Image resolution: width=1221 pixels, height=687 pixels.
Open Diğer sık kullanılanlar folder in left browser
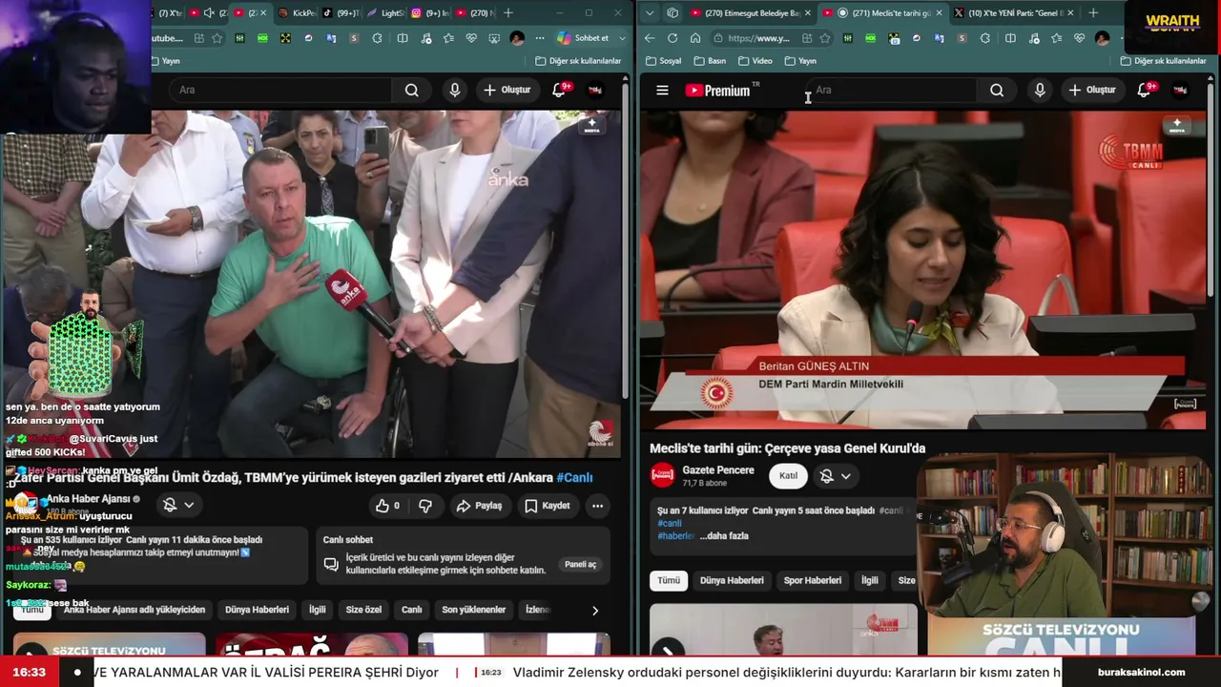[578, 61]
